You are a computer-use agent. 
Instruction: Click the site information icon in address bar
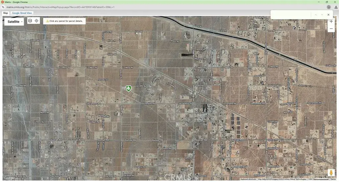coord(3,7)
